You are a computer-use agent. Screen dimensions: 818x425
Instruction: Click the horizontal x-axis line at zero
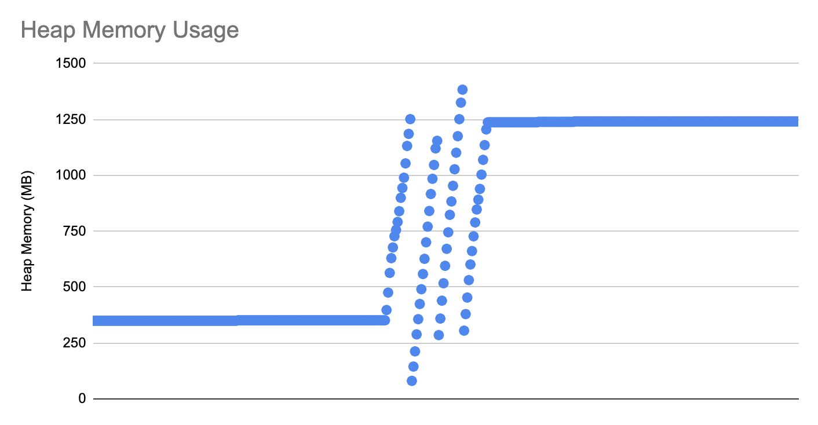(x=446, y=398)
